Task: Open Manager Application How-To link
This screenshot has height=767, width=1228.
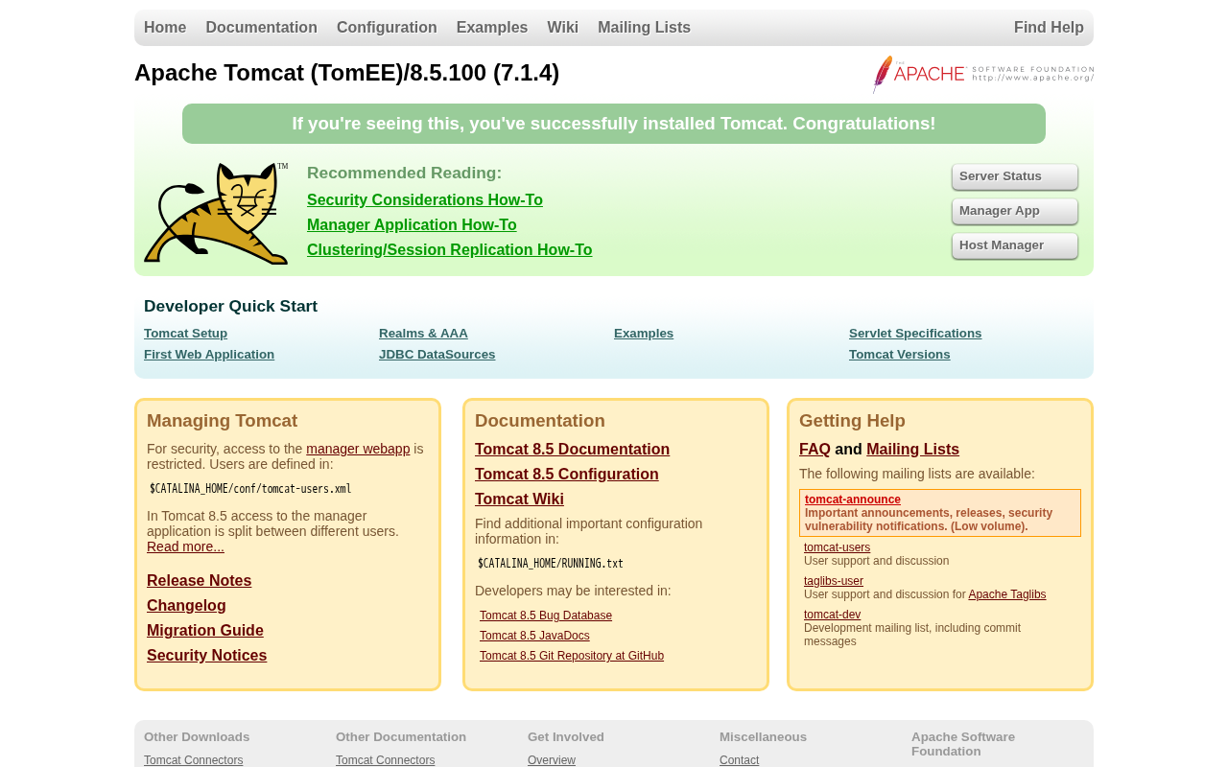Action: coord(412,225)
